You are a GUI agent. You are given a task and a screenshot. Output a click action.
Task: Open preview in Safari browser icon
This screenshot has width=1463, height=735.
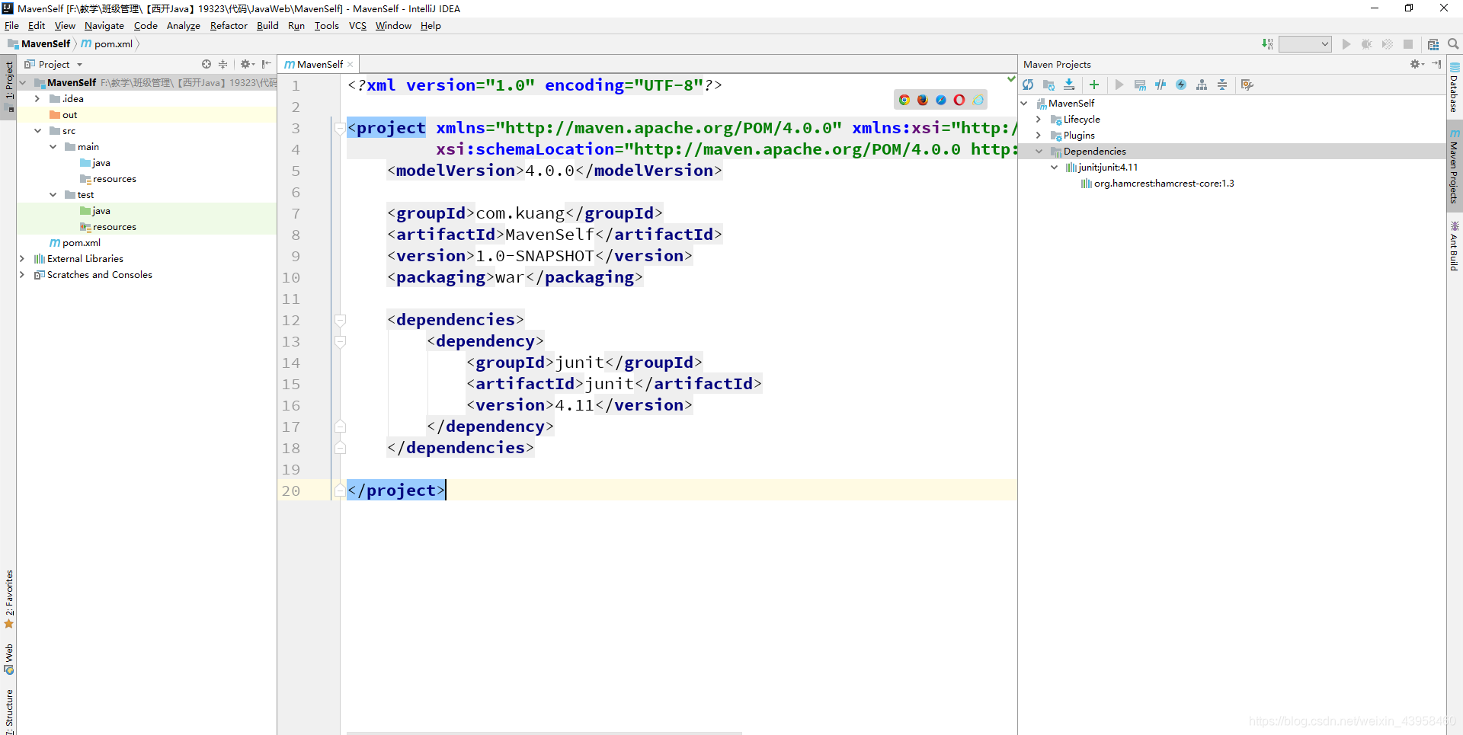point(941,100)
